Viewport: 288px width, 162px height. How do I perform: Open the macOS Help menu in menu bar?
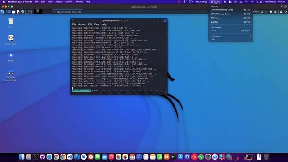[x=88, y=2]
